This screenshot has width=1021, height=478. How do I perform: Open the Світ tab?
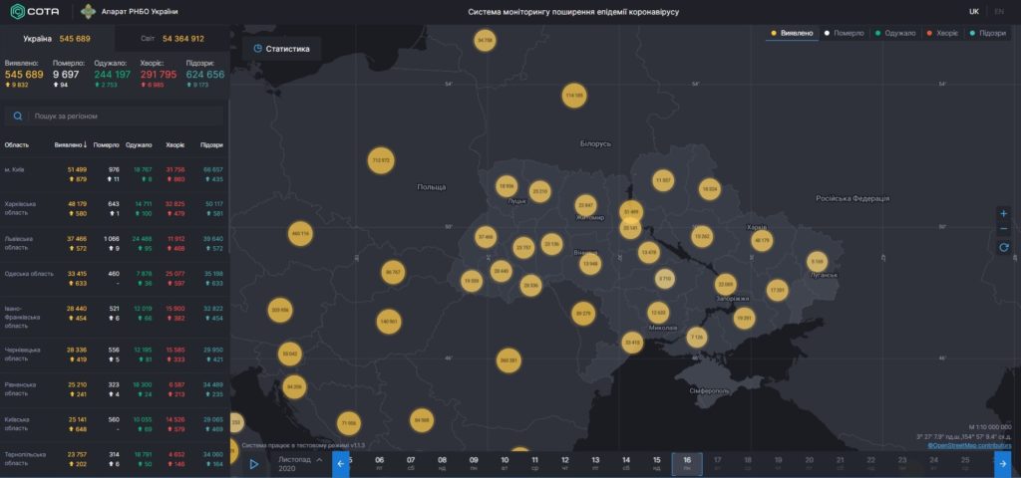coord(172,39)
